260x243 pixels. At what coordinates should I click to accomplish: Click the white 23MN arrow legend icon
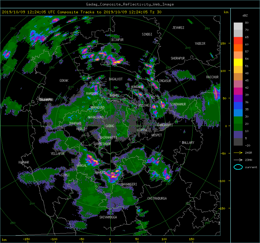(x=238, y=160)
